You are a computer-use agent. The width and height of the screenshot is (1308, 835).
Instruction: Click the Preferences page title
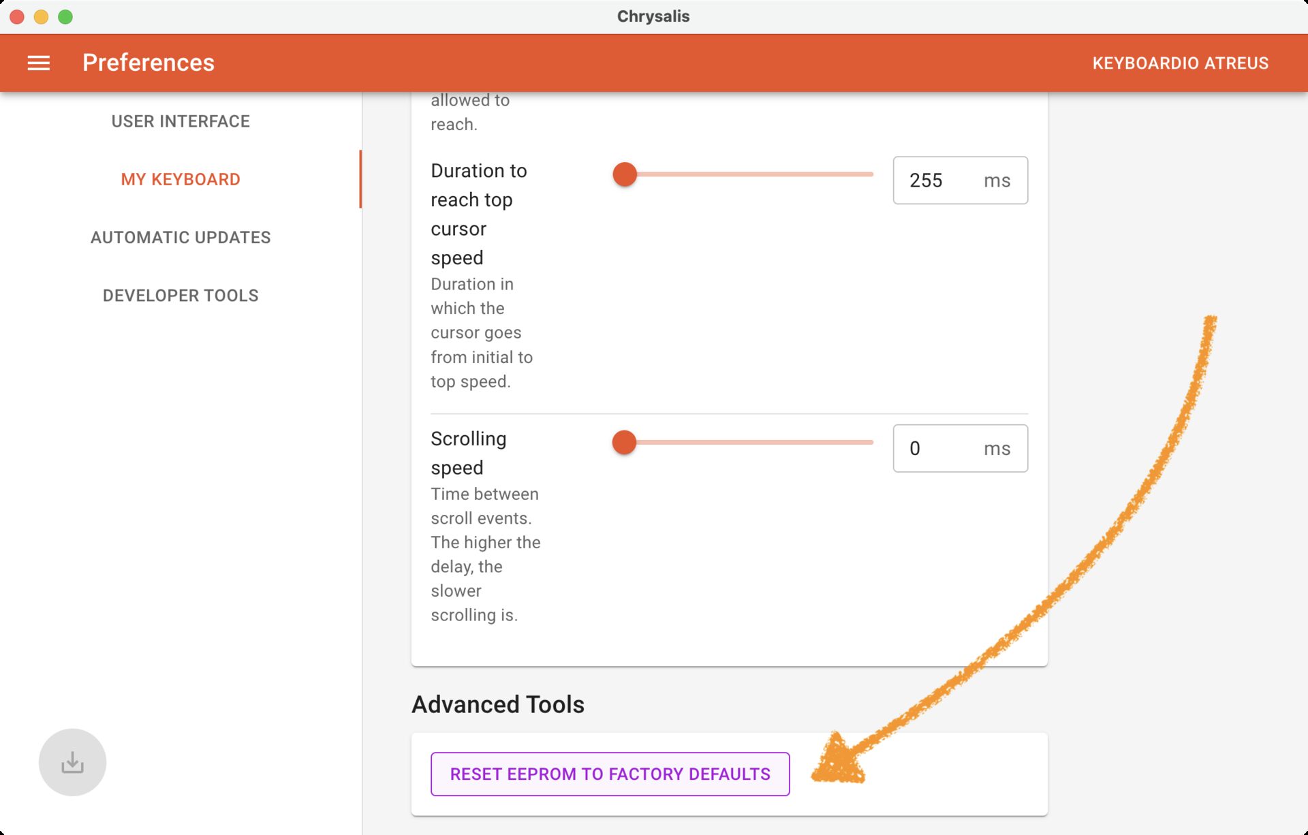tap(149, 63)
